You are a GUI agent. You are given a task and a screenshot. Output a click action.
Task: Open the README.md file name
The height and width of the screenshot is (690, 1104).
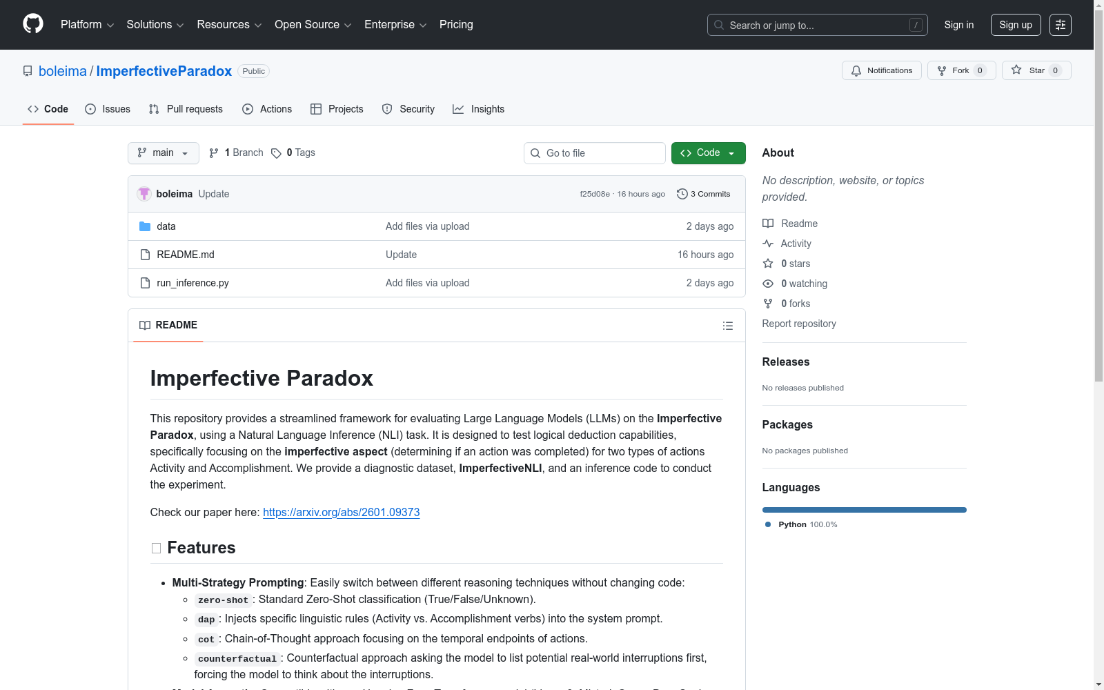(186, 255)
